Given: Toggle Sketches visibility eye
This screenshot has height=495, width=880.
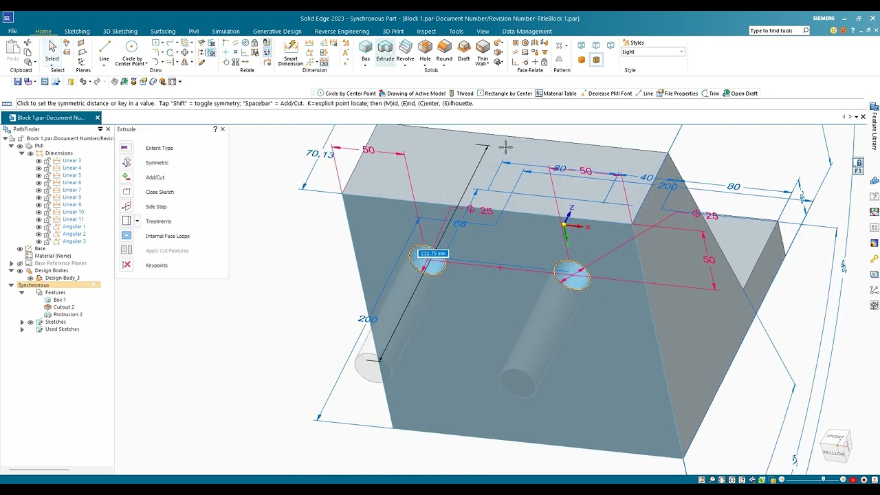Looking at the screenshot, I should pyautogui.click(x=30, y=322).
